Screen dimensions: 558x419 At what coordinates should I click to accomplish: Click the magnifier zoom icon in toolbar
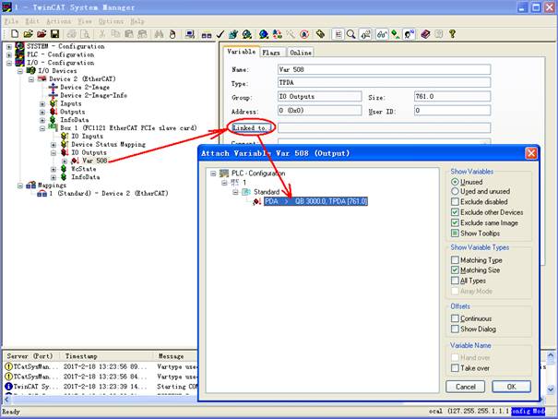click(351, 34)
